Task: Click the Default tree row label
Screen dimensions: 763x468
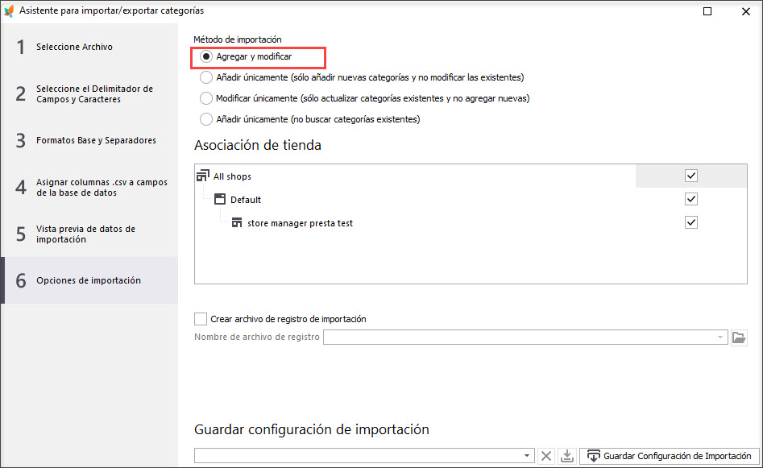Action: click(246, 200)
